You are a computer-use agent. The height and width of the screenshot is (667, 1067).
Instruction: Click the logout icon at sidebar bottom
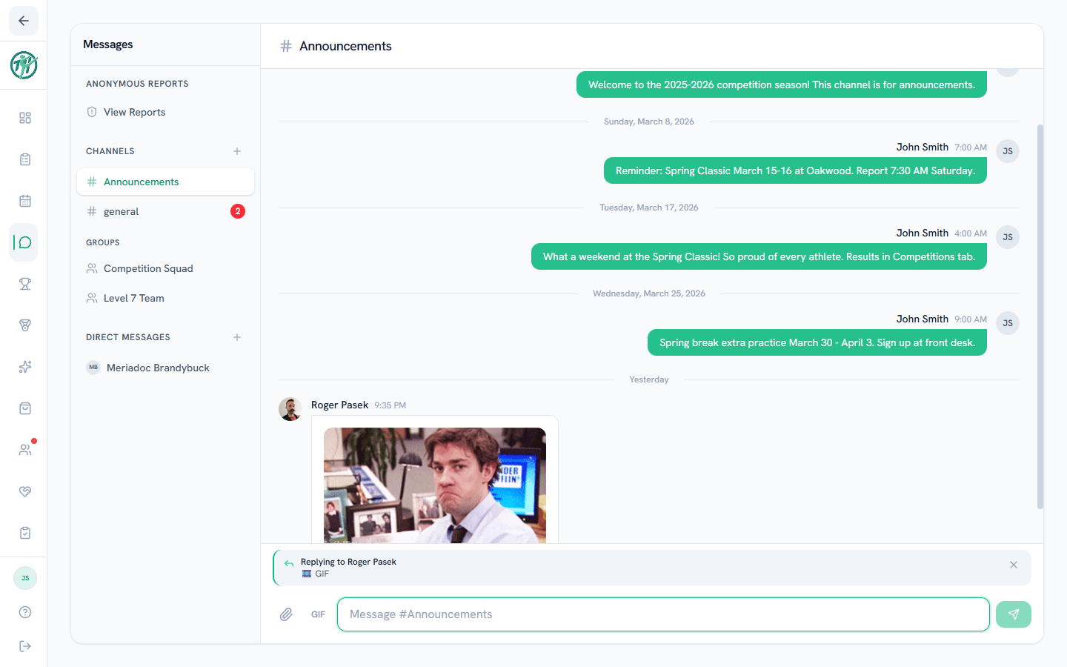tap(25, 646)
